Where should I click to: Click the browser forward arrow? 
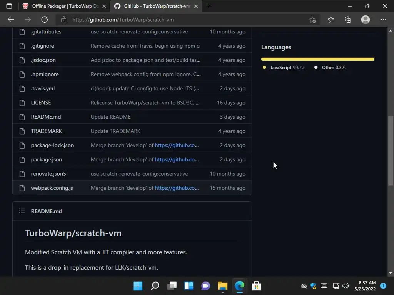tap(28, 20)
